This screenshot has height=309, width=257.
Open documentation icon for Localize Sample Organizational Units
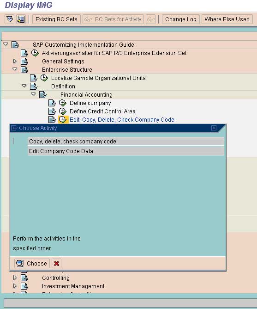point(34,78)
